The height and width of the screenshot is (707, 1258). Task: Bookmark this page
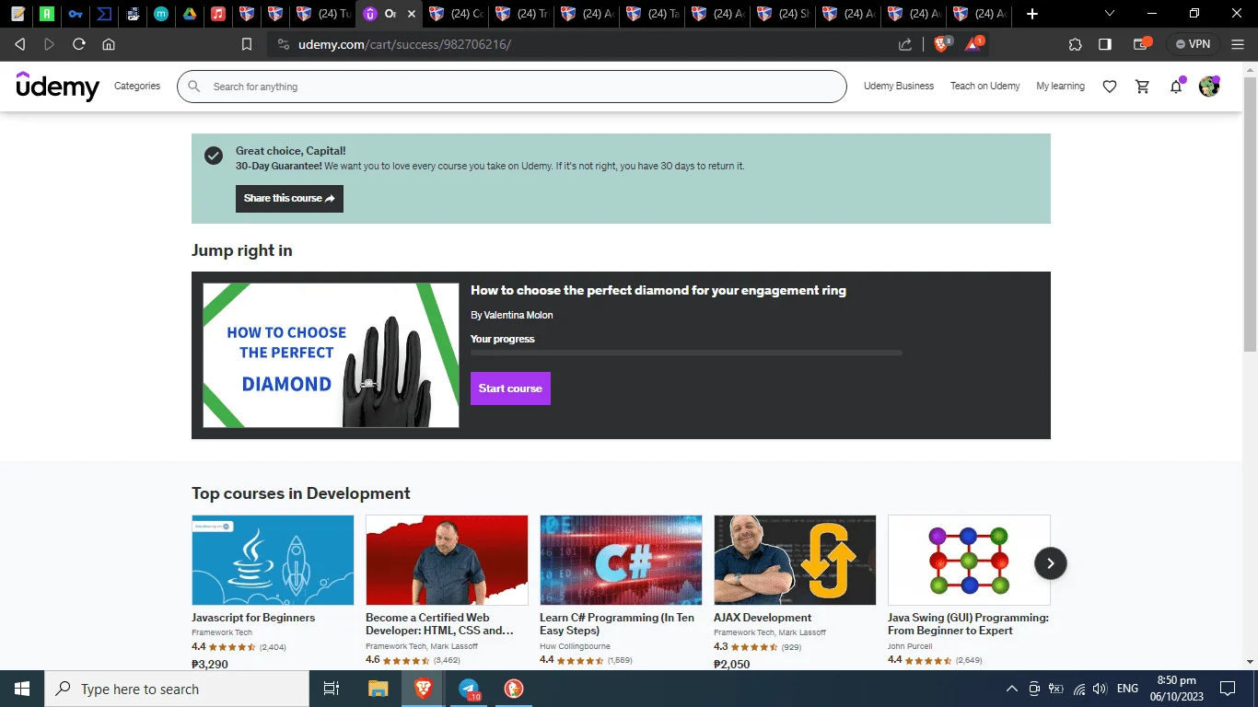[246, 44]
